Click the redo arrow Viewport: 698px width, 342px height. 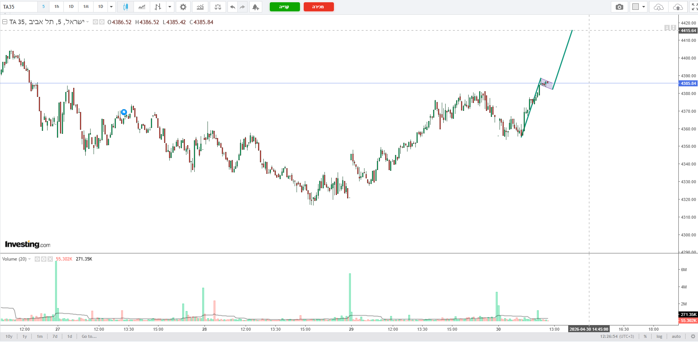tap(243, 7)
